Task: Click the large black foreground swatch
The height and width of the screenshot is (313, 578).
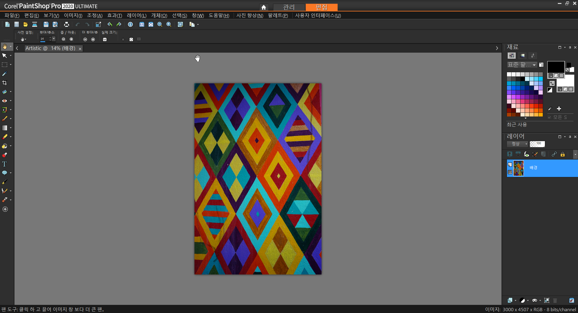Action: tap(556, 67)
